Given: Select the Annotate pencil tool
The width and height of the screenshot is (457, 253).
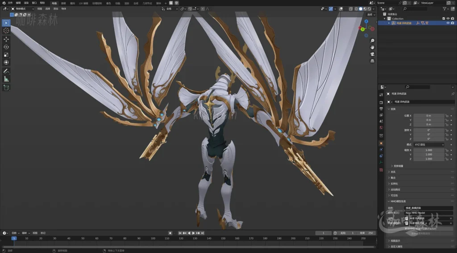Looking at the screenshot, I should [x=6, y=71].
